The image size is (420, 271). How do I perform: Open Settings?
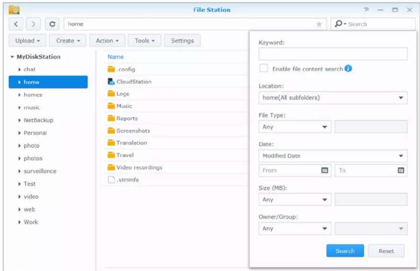(x=183, y=41)
